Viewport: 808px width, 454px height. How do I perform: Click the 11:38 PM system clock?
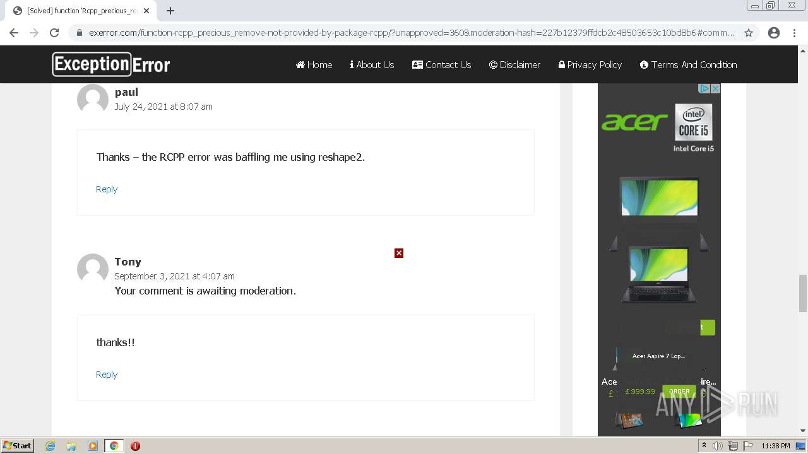(x=776, y=446)
